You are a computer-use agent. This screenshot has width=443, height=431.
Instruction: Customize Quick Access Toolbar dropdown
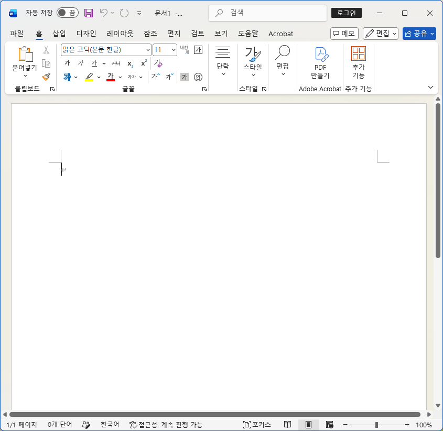tap(139, 13)
